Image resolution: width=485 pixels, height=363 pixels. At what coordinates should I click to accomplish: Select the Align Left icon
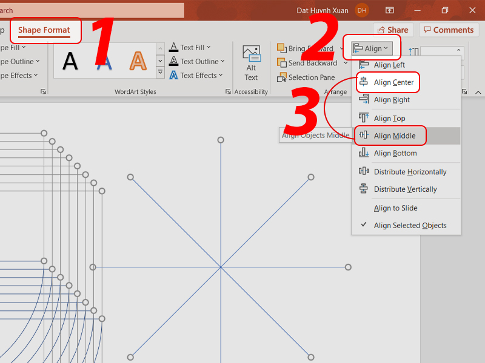point(364,65)
